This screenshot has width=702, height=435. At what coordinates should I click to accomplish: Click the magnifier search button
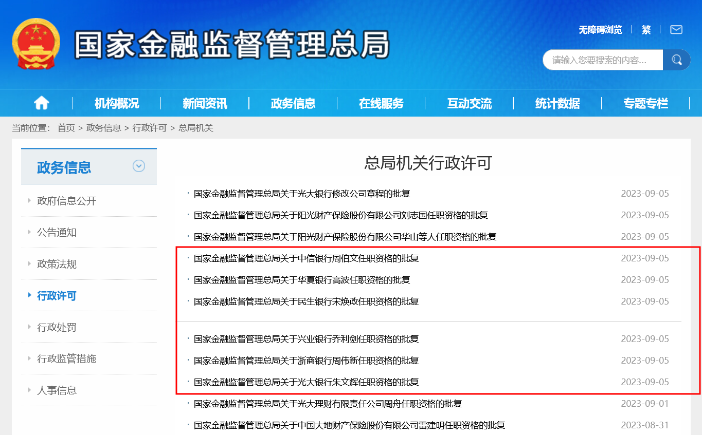677,60
